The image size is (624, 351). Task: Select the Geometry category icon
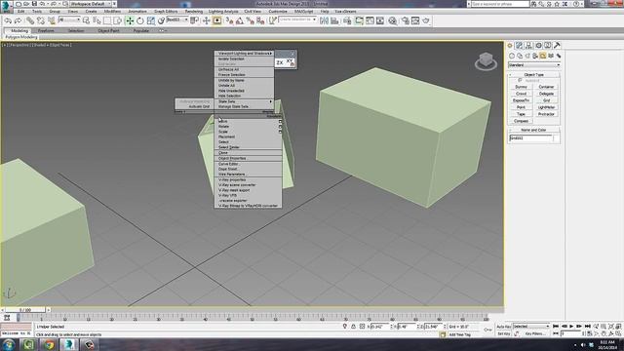pyautogui.click(x=512, y=56)
